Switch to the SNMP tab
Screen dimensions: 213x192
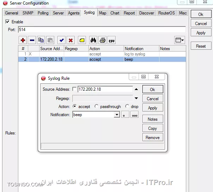coord(28,13)
